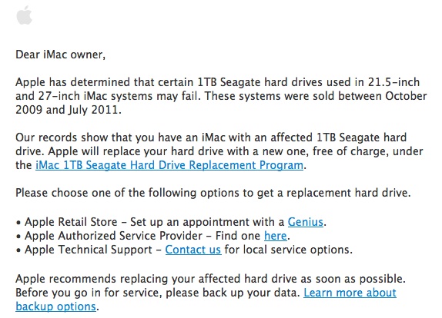
Task: Click the bullet dot before Apple Authorized Service
Action: click(x=18, y=237)
